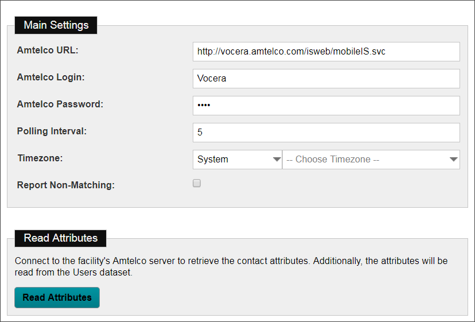The width and height of the screenshot is (475, 322).
Task: Click the 'Report Non-Matching:' label text
Action: point(66,185)
